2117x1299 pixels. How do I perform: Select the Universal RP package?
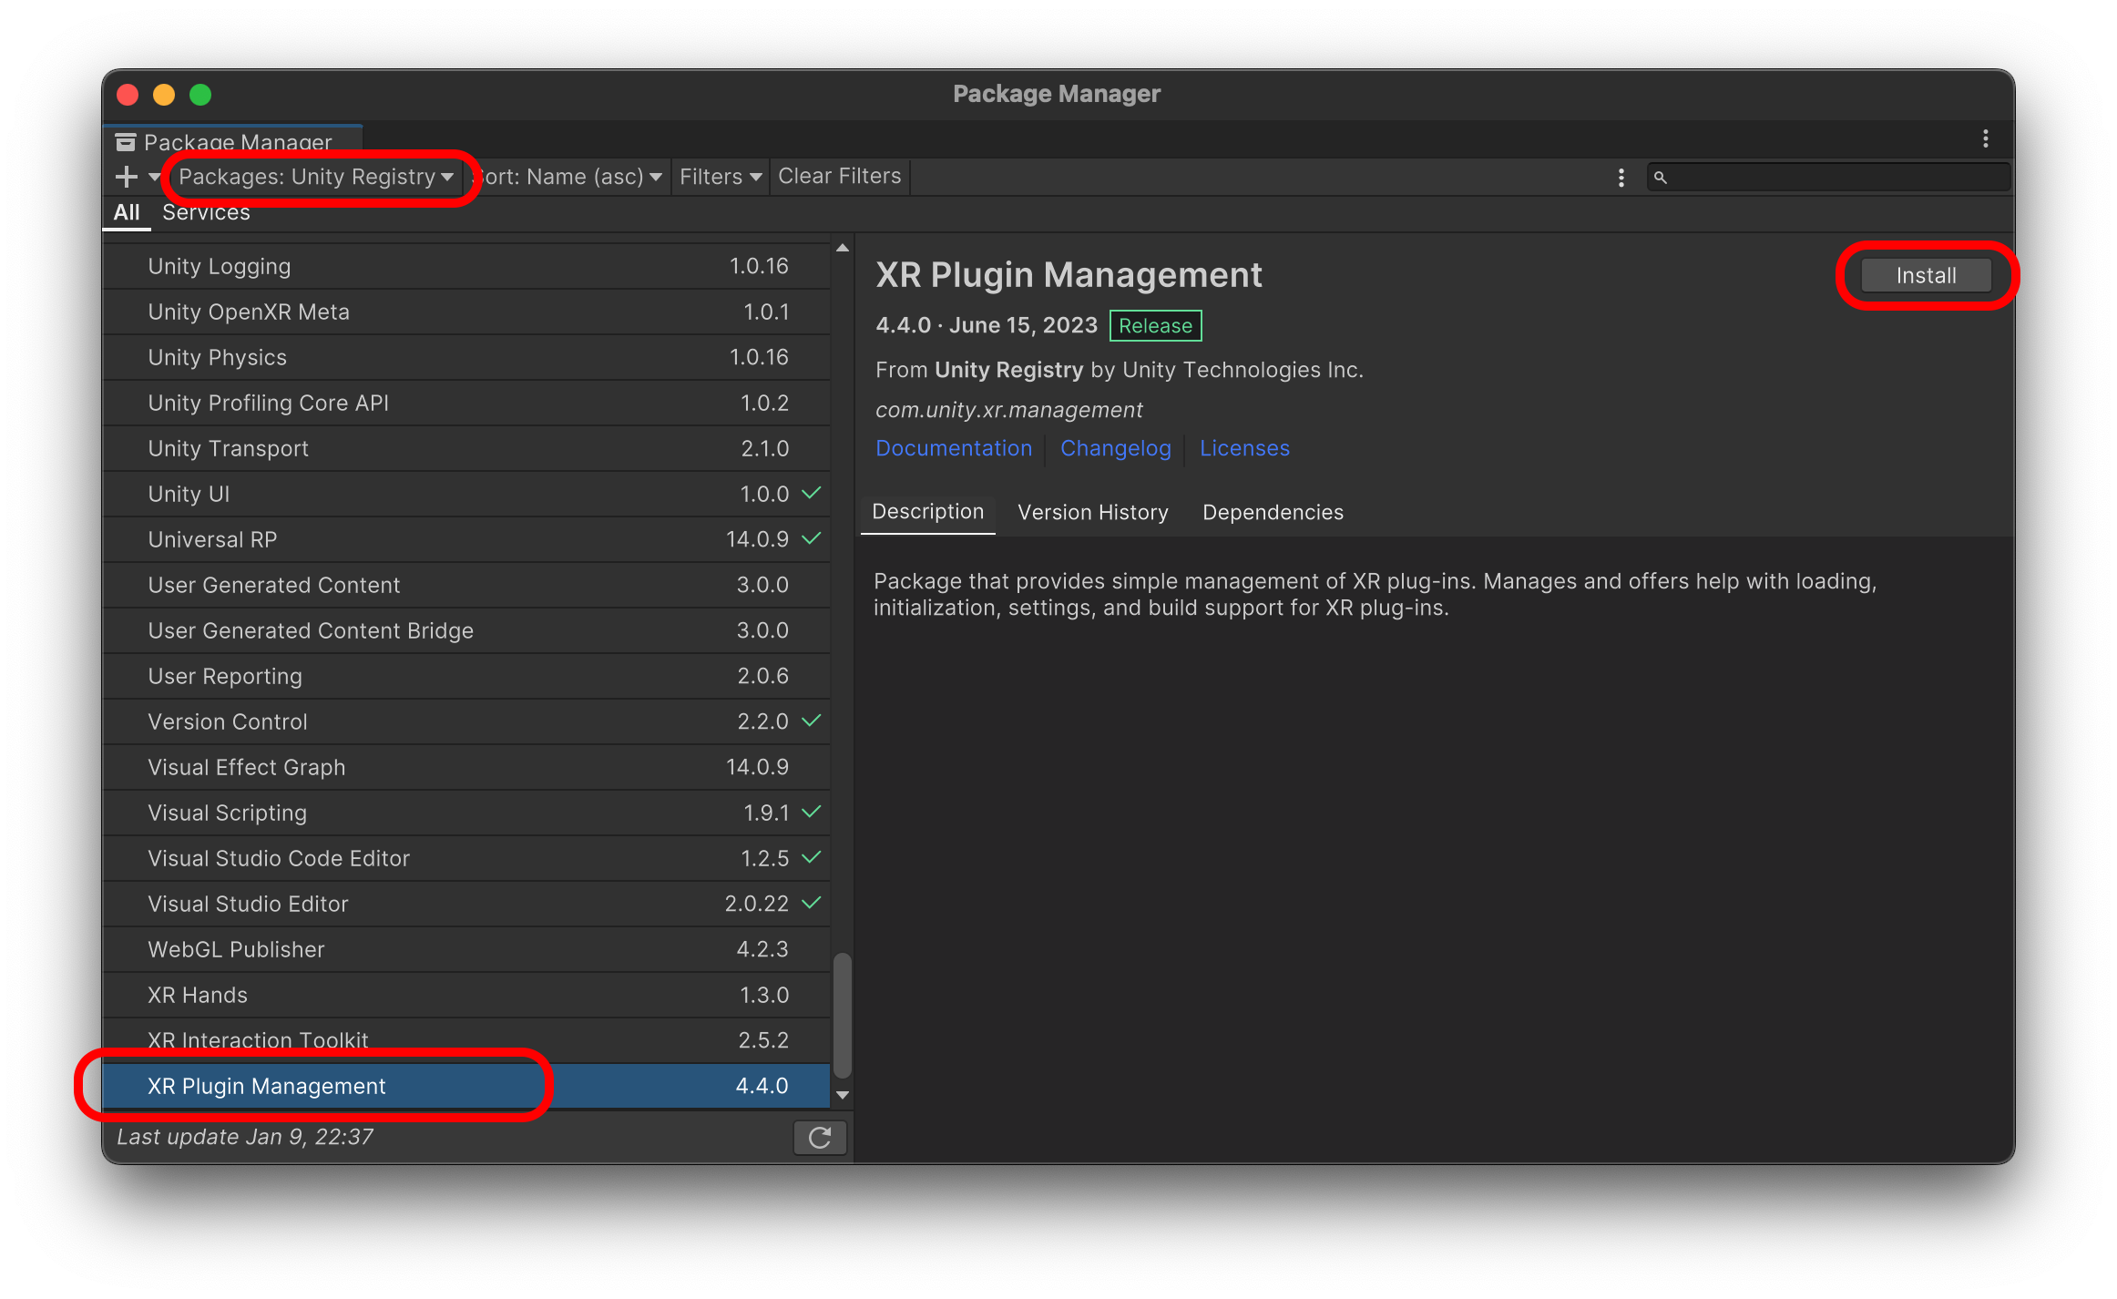tap(212, 539)
